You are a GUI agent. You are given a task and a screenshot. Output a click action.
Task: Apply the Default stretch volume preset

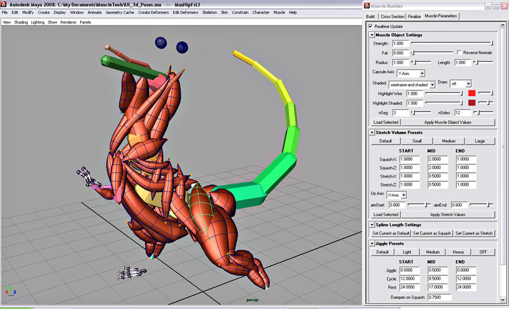[386, 141]
